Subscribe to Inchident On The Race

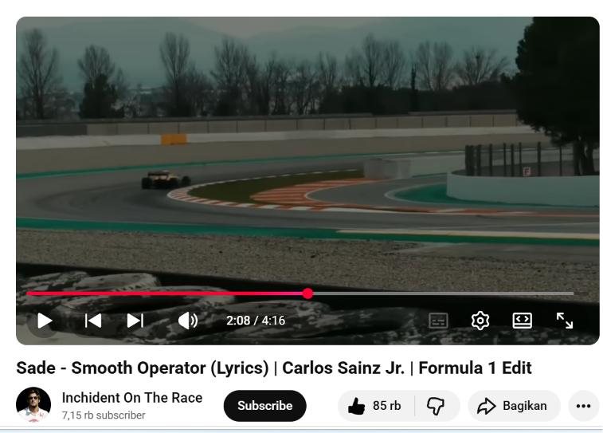265,406
